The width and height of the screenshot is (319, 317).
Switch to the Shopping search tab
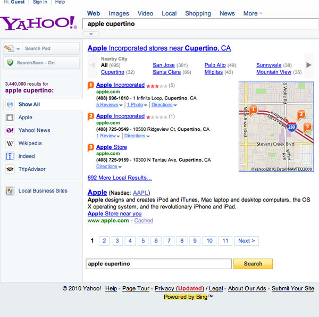pos(198,14)
